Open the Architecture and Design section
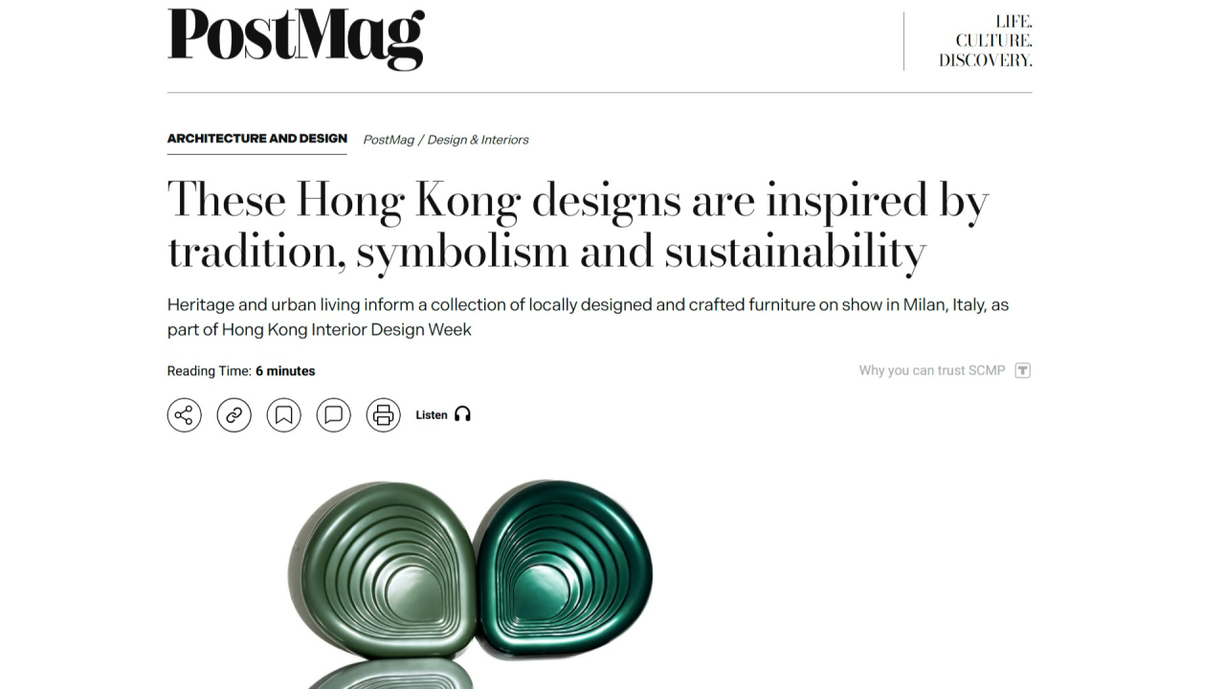The image size is (1225, 689). click(256, 139)
